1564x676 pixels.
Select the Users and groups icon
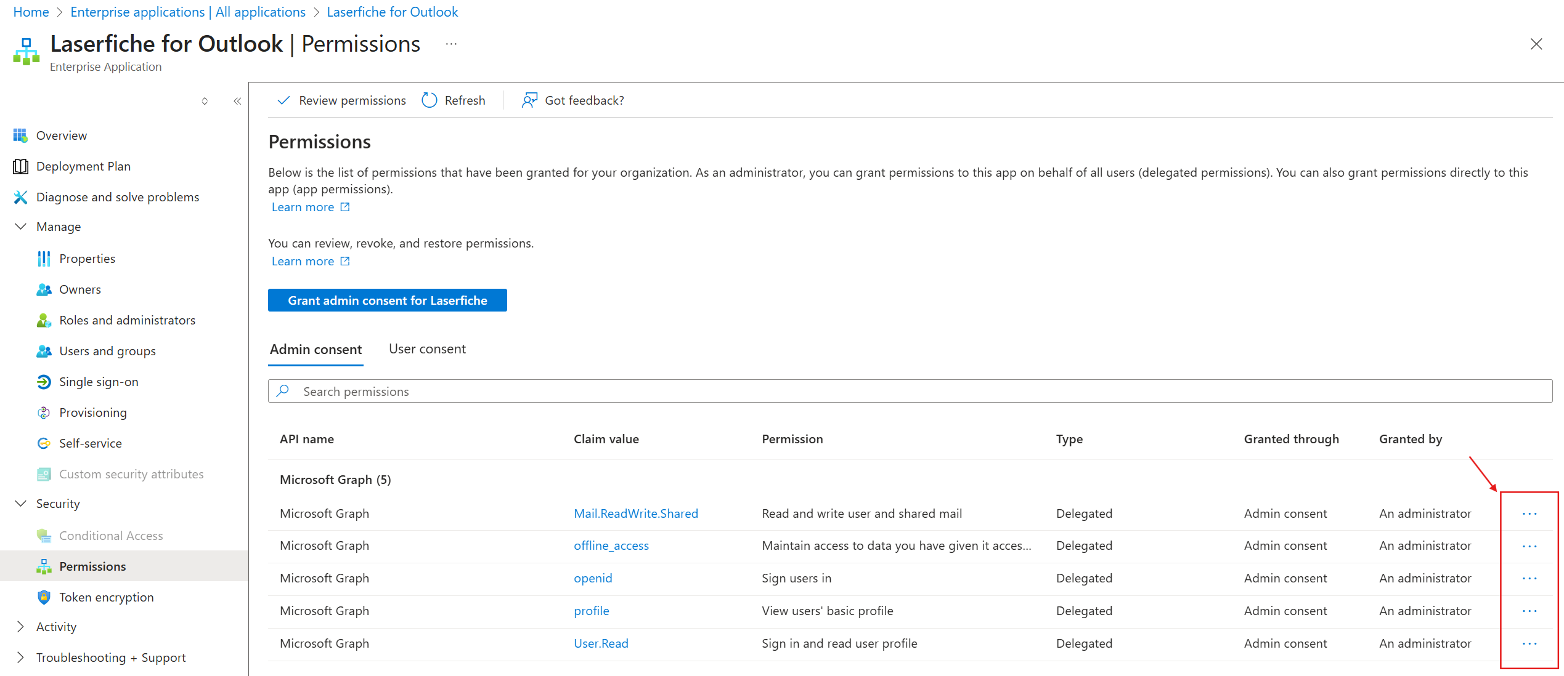pos(44,351)
